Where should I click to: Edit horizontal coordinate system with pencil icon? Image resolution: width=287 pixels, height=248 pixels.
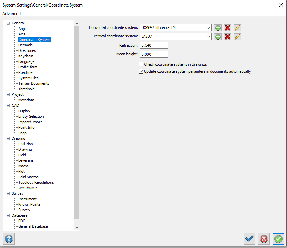(238, 28)
